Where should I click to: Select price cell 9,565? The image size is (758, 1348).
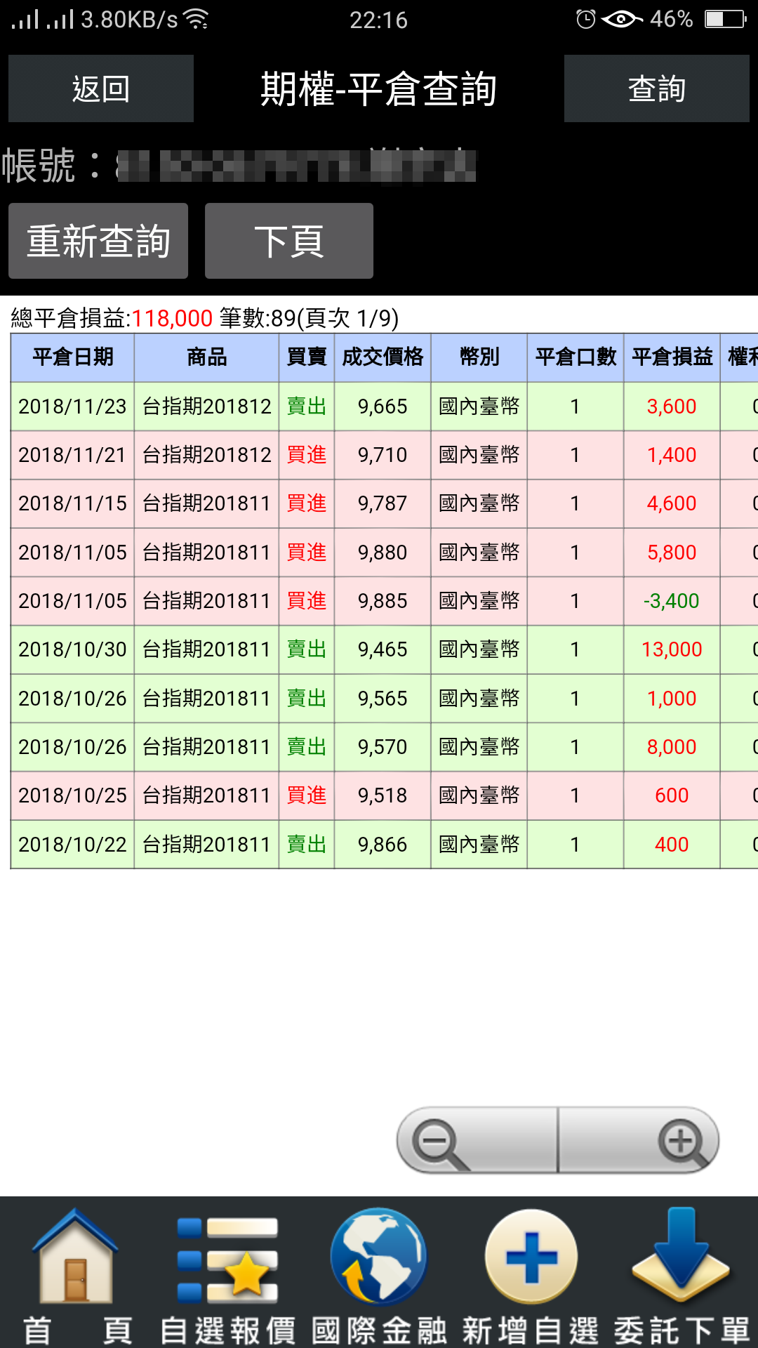coord(383,699)
